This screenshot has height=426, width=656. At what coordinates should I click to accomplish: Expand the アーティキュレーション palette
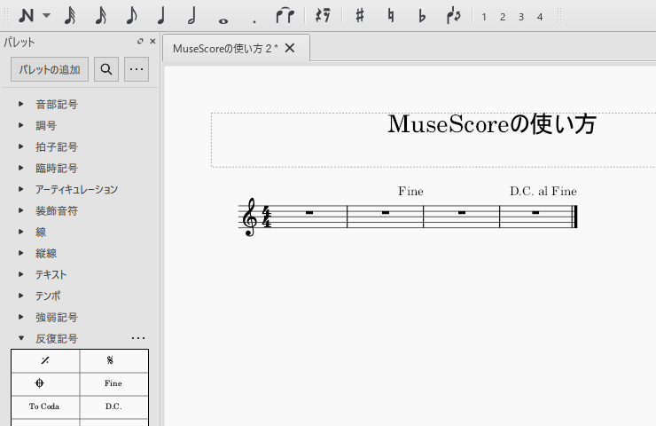pyautogui.click(x=21, y=189)
